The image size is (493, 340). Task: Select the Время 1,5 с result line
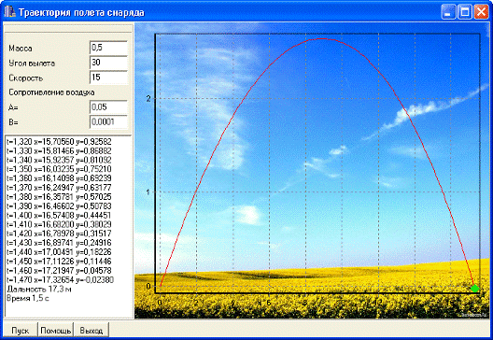click(28, 298)
